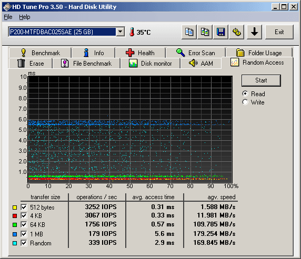301x259 pixels.
Task: Open the Help menu
Action: 25,17
